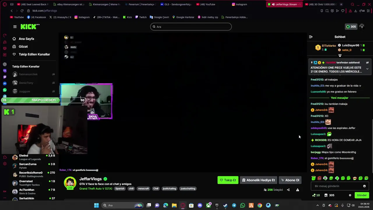Open the SercanZurna recommended channel
This screenshot has height=210, width=373.
(x=34, y=166)
